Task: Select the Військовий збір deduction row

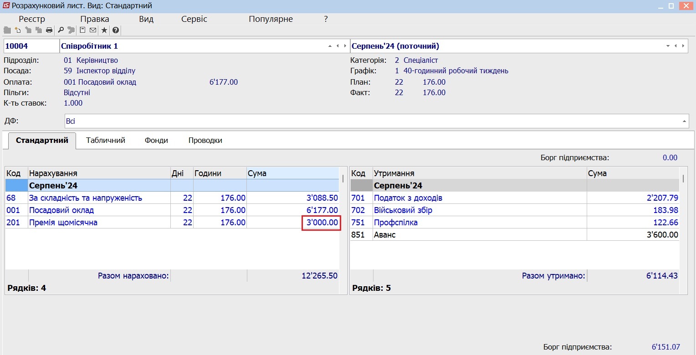Action: coord(515,210)
